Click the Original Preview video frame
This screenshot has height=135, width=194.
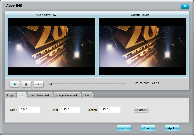[52, 46]
